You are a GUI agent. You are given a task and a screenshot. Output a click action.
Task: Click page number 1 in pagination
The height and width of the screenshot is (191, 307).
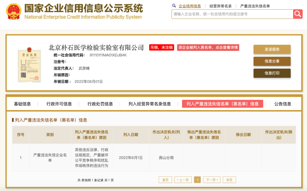[197, 180]
